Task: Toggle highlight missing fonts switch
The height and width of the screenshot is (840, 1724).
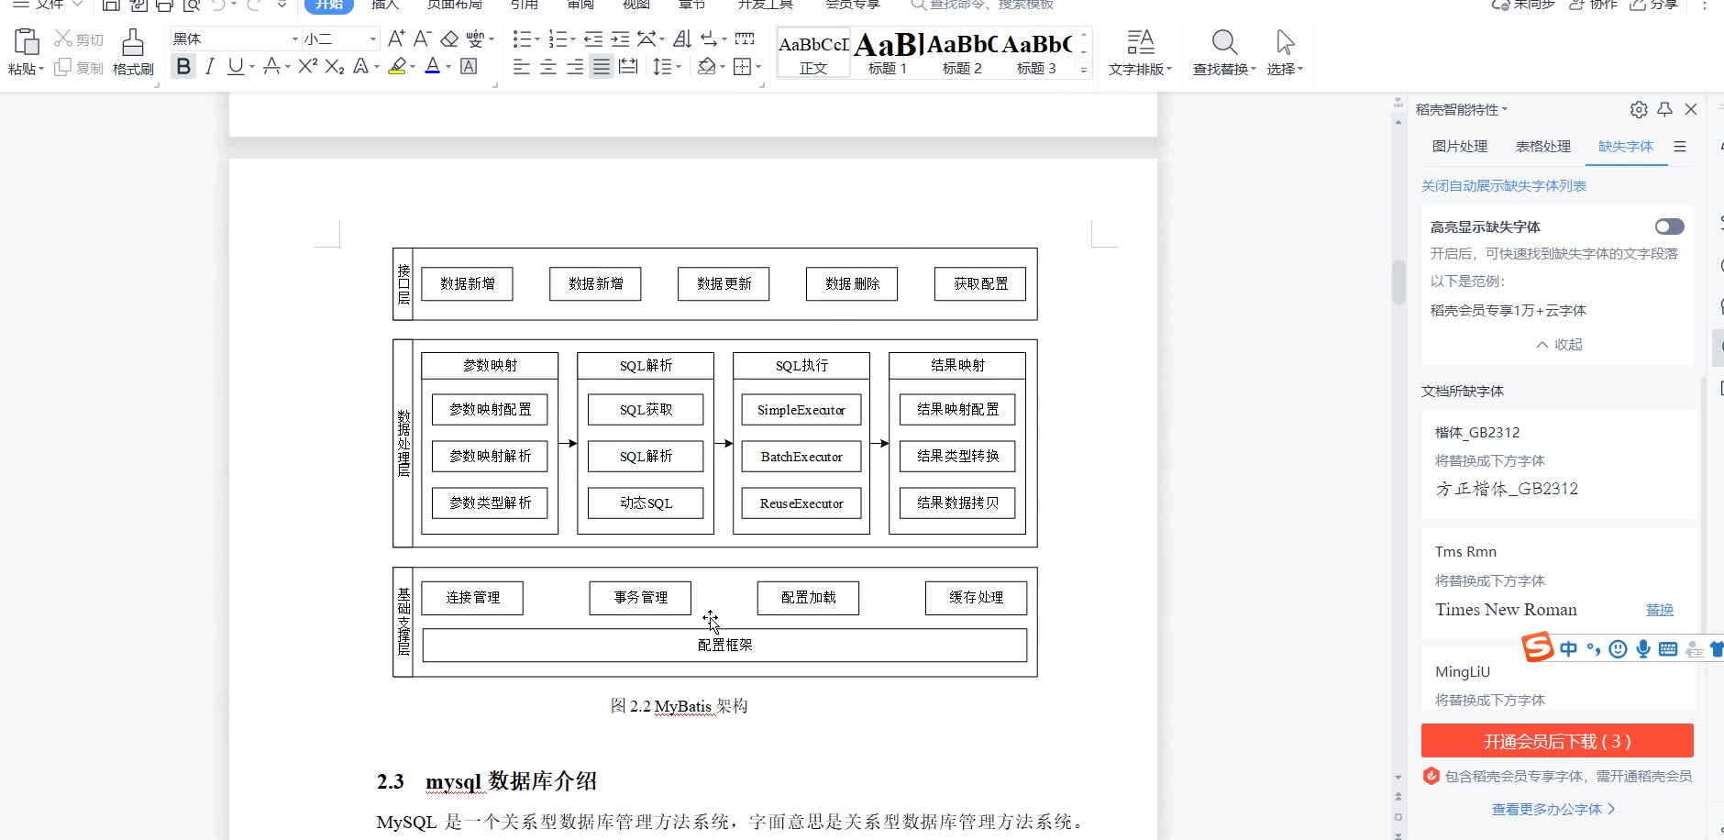Action: tap(1670, 227)
